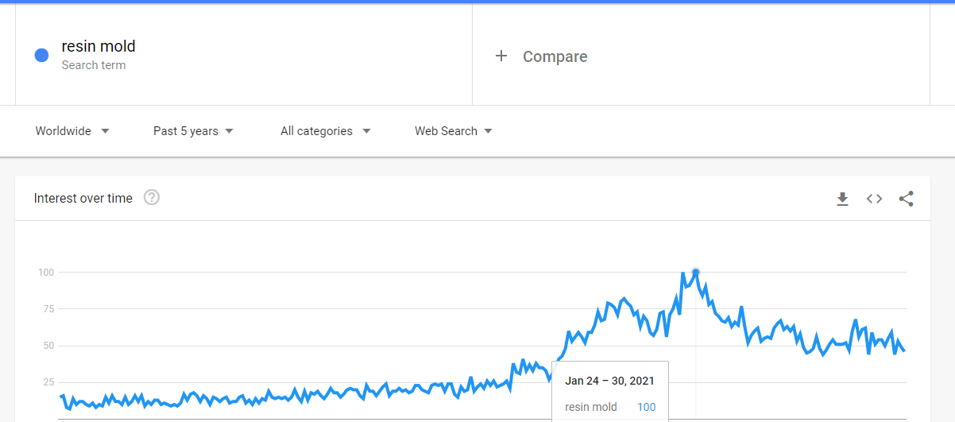Download the Interest over time data
This screenshot has width=955, height=422.
(842, 199)
